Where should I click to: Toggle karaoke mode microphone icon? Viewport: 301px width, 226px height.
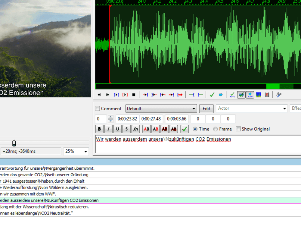click(279, 95)
